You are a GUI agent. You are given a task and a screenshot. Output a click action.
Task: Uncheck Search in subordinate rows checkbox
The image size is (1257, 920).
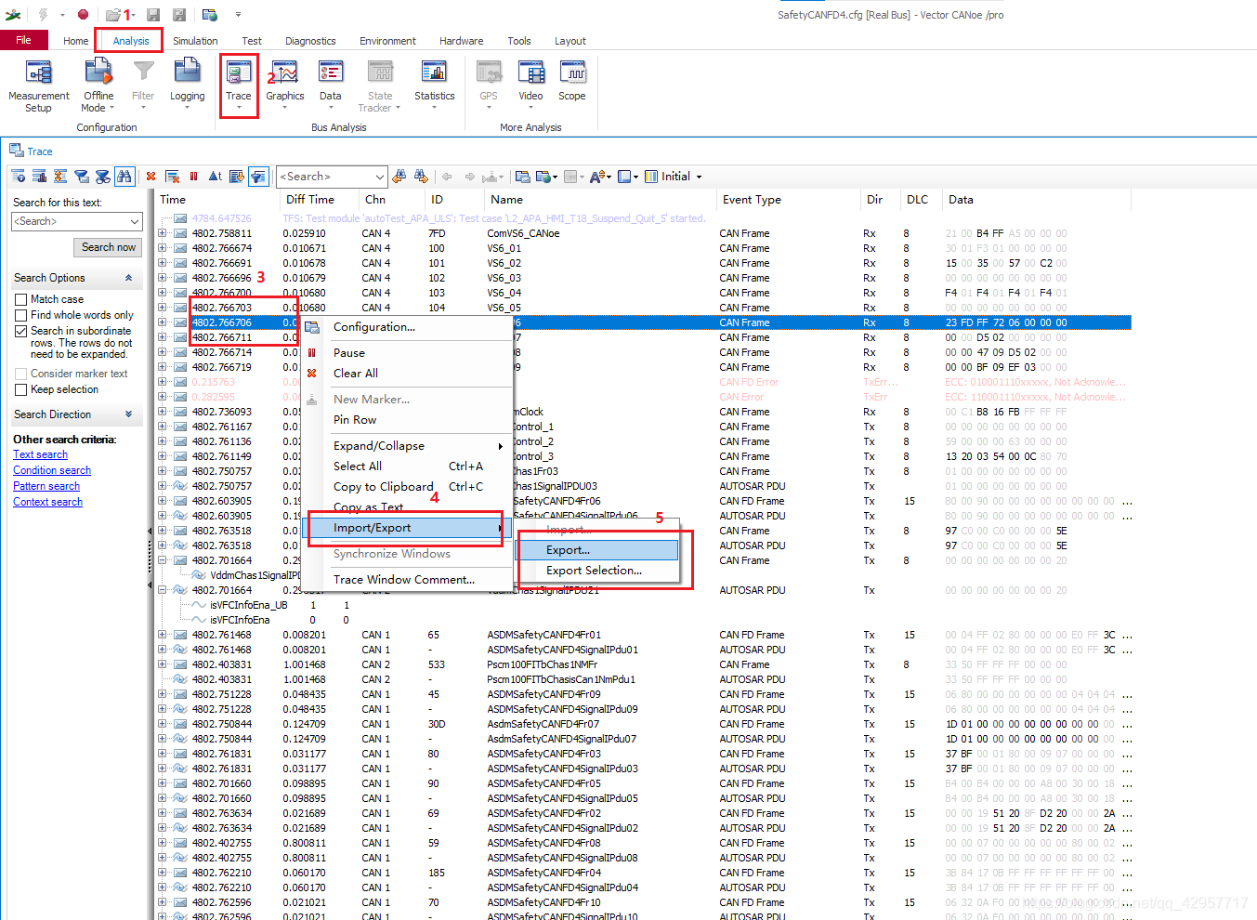tap(20, 331)
